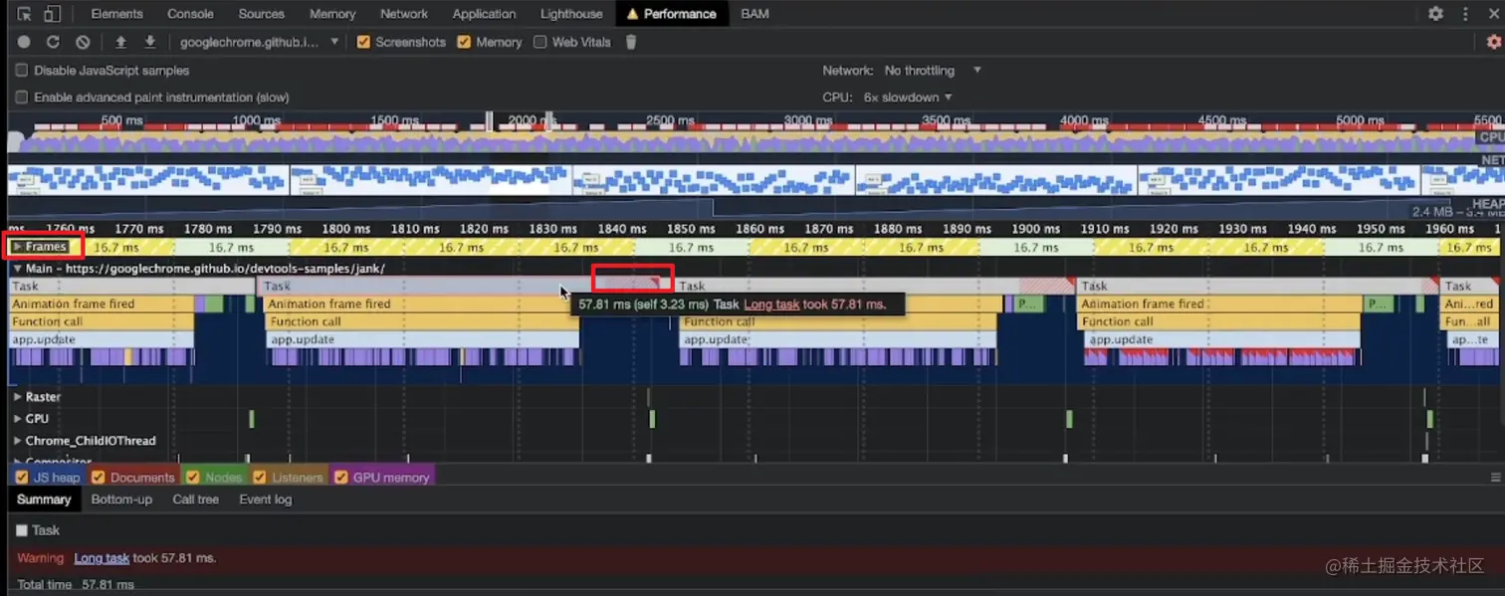
Task: Open the BAM tab
Action: click(754, 14)
